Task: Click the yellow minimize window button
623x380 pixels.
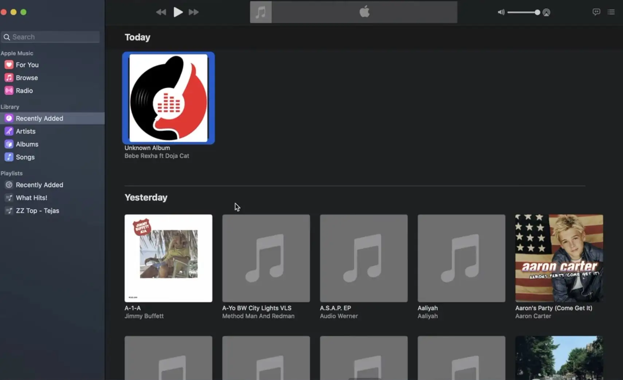Action: click(x=13, y=12)
